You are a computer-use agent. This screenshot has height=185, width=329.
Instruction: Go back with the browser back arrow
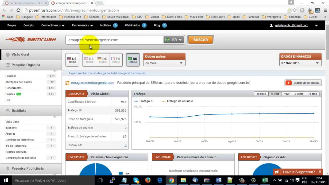pos(4,10)
